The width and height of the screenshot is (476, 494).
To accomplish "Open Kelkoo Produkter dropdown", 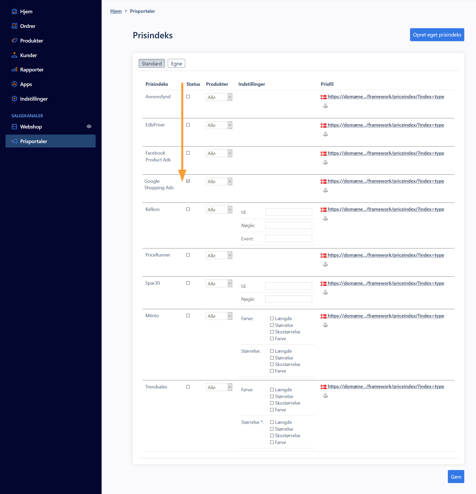I will click(x=219, y=210).
